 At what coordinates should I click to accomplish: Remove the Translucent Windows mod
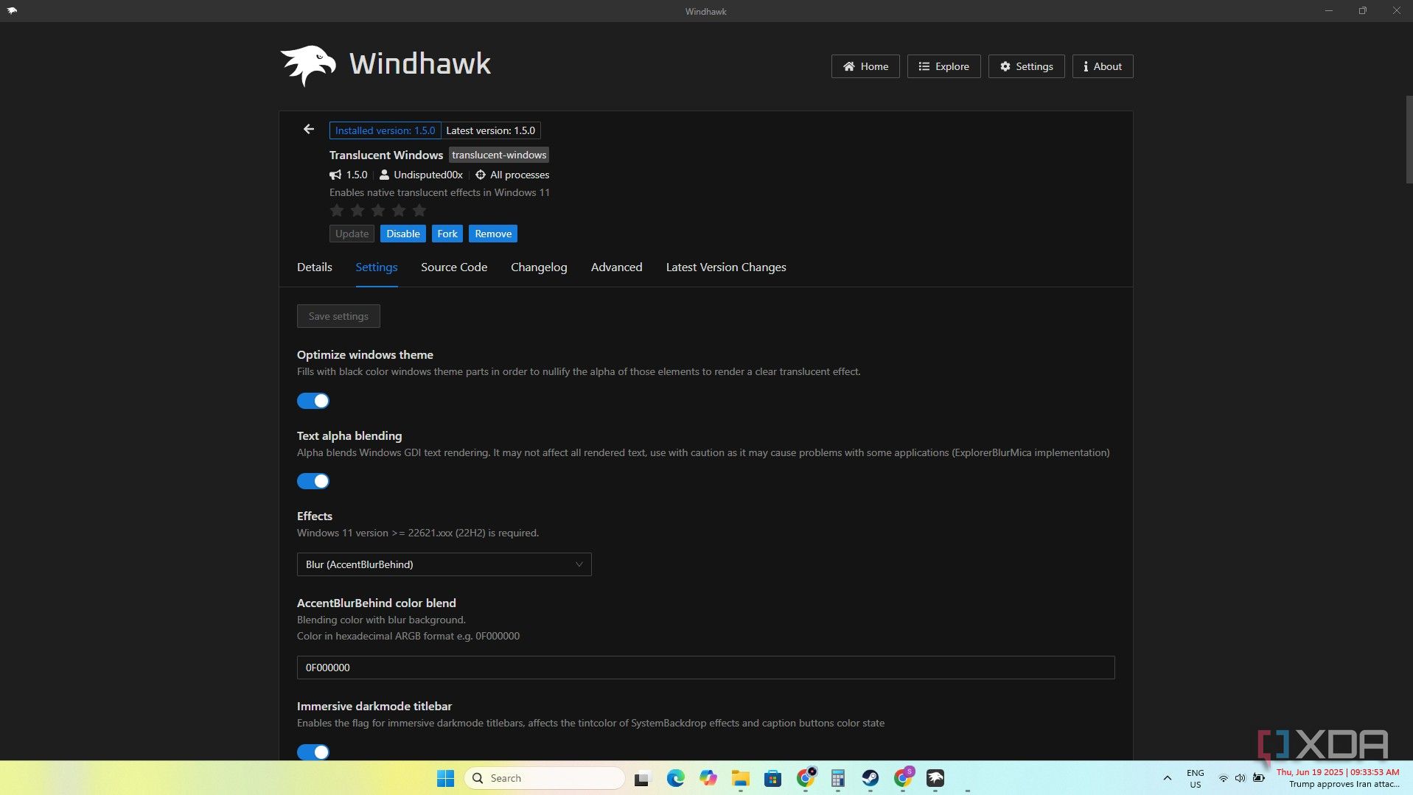(x=493, y=234)
